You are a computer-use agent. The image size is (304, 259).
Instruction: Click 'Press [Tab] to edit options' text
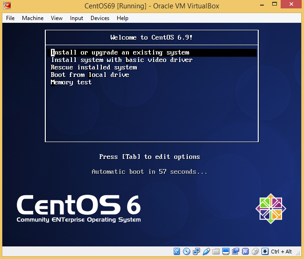[149, 157]
